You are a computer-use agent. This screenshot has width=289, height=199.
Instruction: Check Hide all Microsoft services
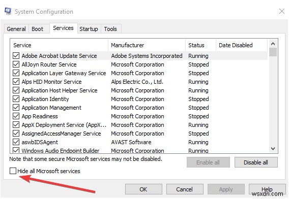[x=13, y=171]
